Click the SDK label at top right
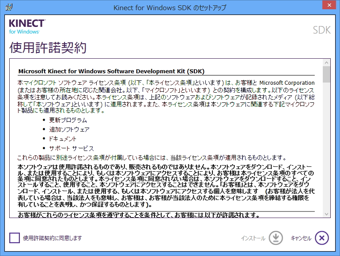Viewport: 340px width, 256px height. pyautogui.click(x=322, y=30)
